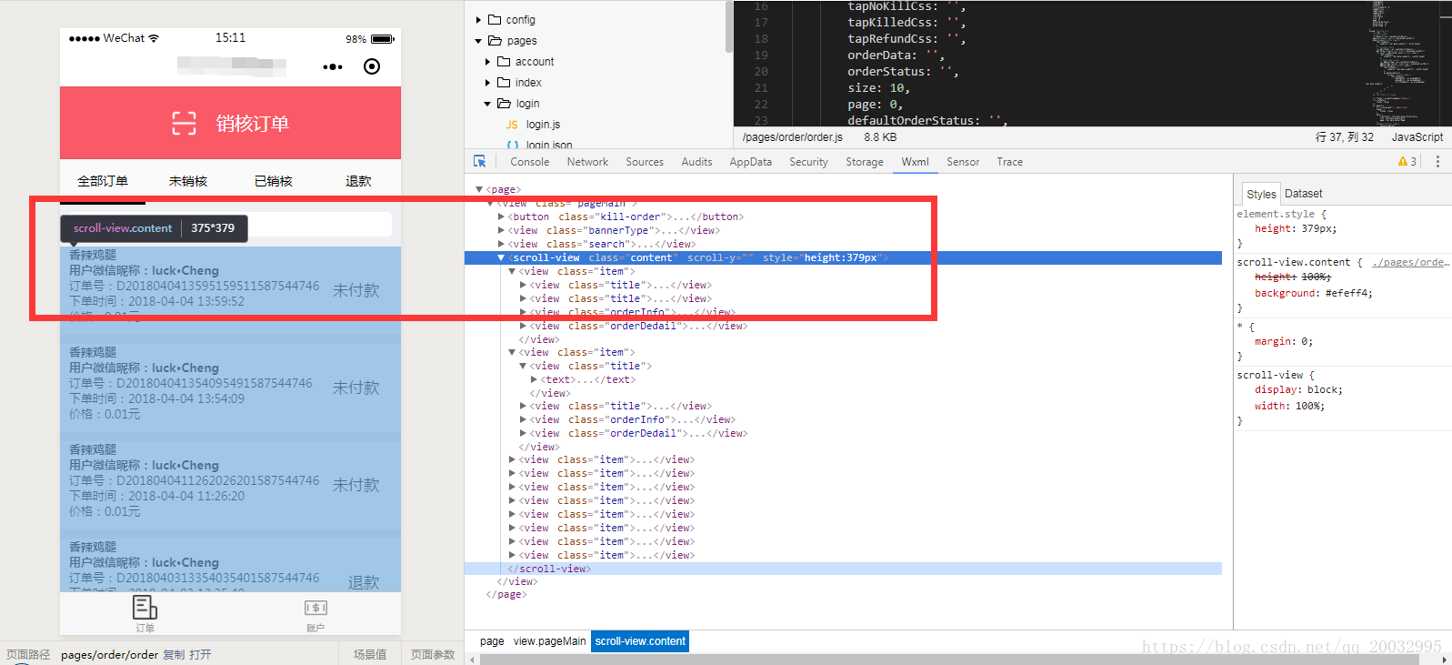Screen dimensions: 1452x665
Task: Switch to the Console tab
Action: pos(530,162)
